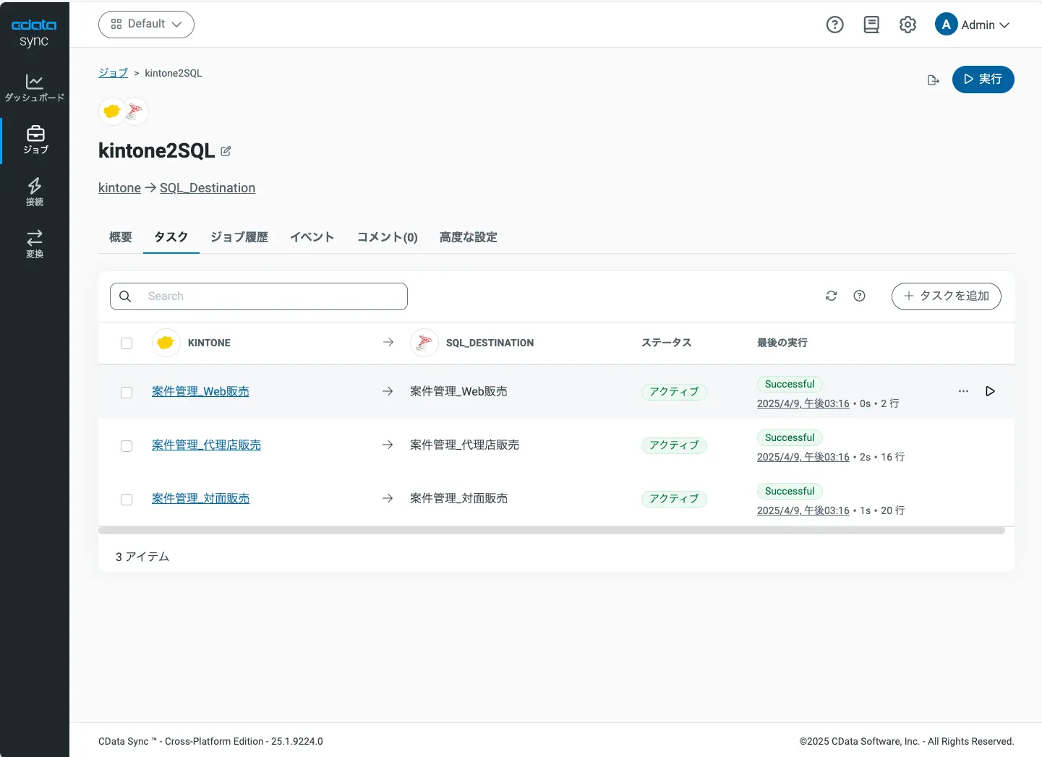The height and width of the screenshot is (757, 1042).
Task: Click the タスクを追加 button
Action: pos(947,296)
